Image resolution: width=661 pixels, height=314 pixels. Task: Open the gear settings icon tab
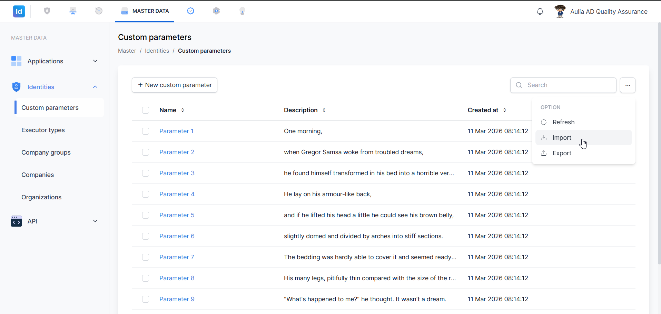pyautogui.click(x=216, y=11)
